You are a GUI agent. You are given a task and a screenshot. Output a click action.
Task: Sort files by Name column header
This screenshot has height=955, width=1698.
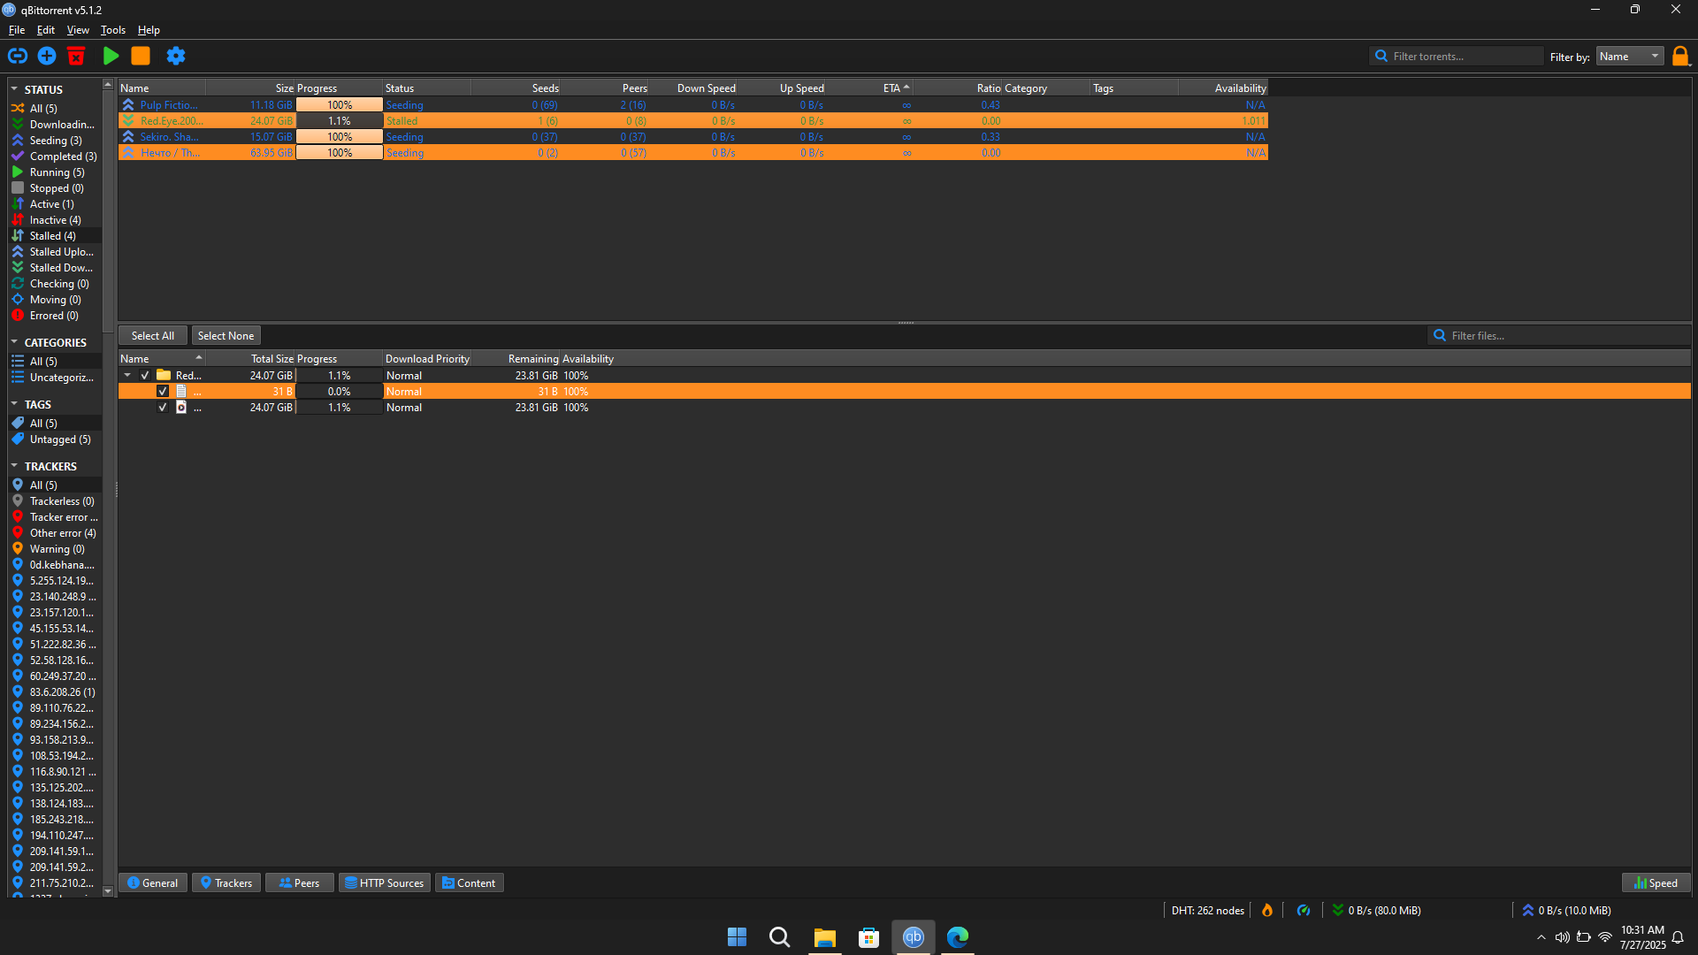click(x=162, y=359)
